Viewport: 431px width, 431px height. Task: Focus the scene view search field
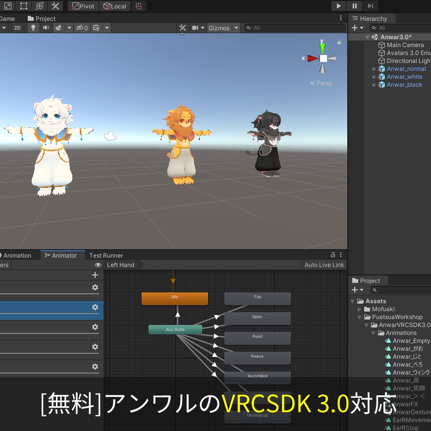[295, 28]
